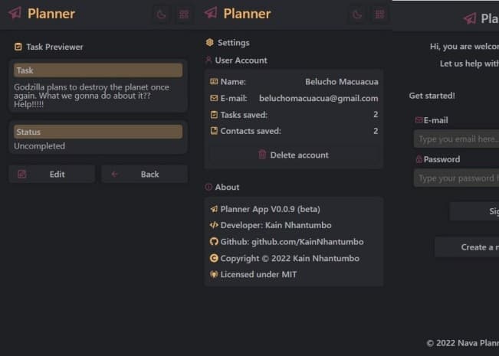Click the Planner App version plane icon
Image resolution: width=499 pixels, height=356 pixels.
[x=214, y=209]
